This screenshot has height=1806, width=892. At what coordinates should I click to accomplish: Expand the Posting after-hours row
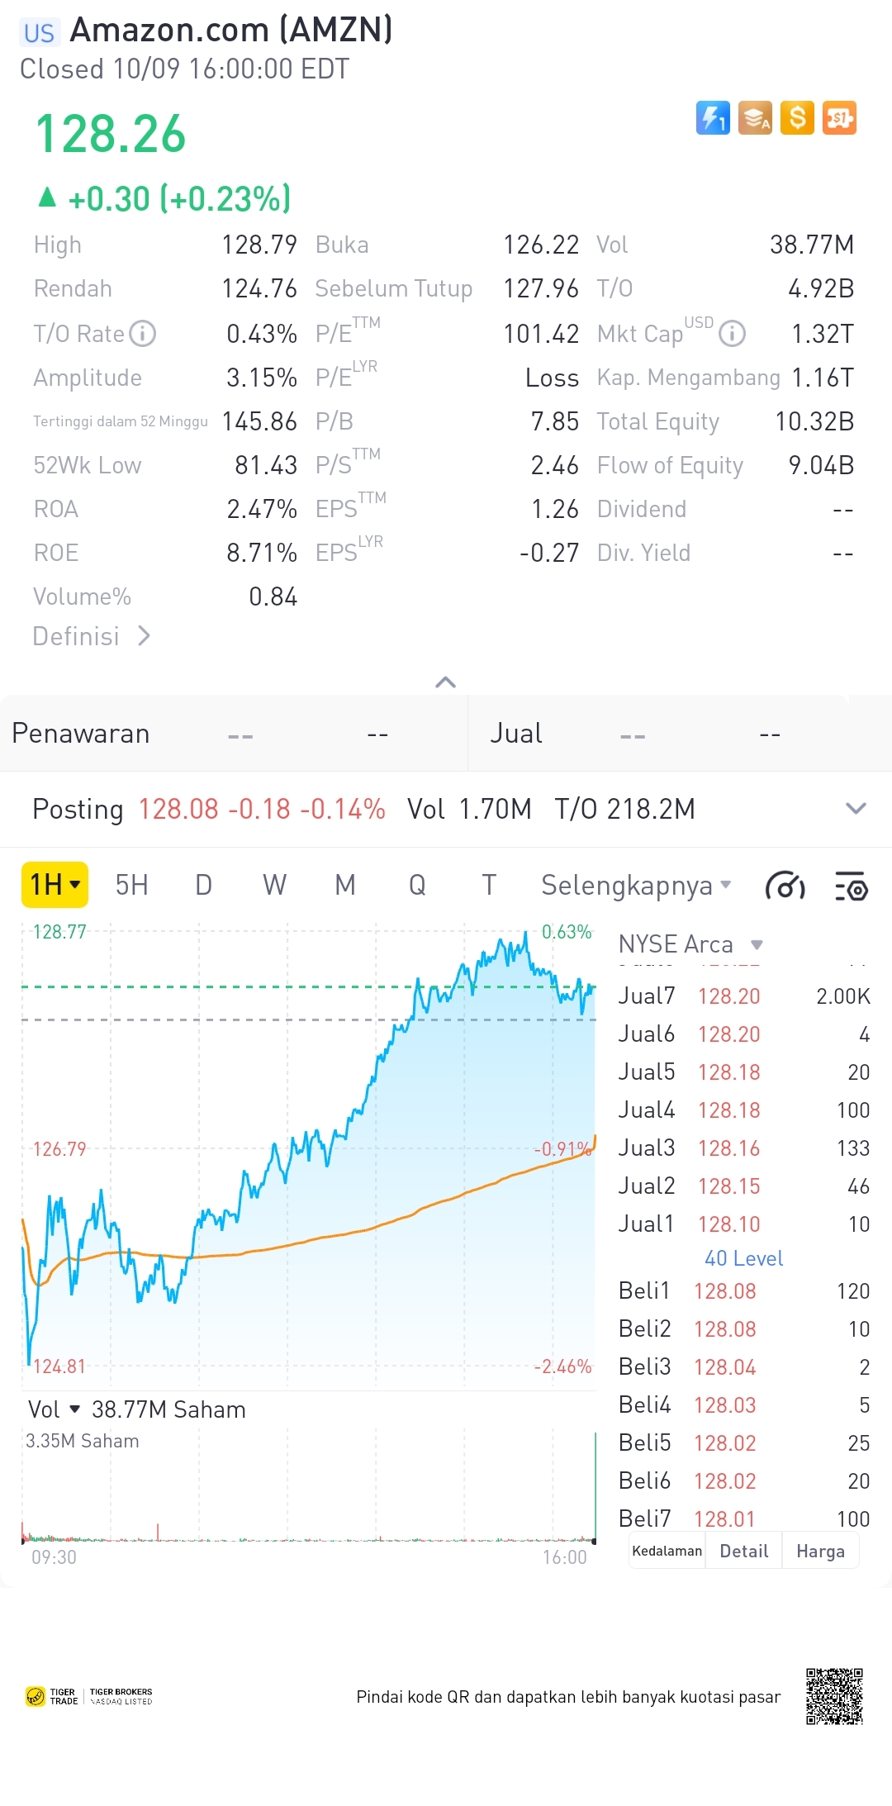click(x=856, y=809)
